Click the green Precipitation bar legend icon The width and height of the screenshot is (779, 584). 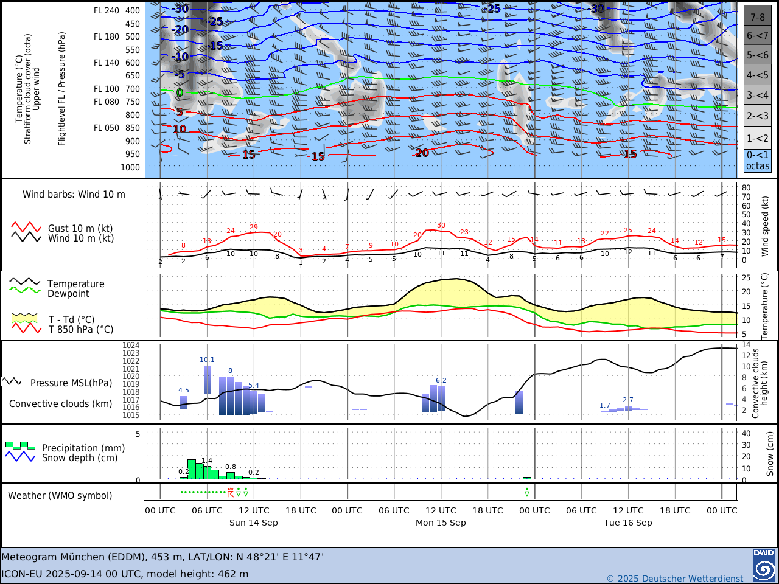tap(20, 445)
